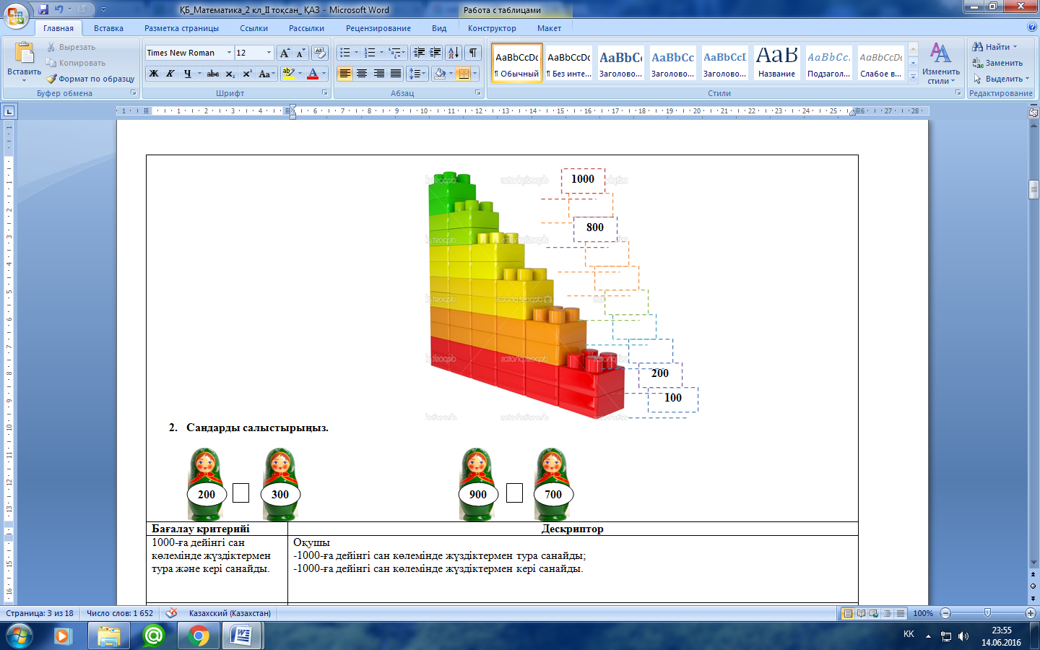Adjust the zoom slider handle
The width and height of the screenshot is (1040, 650).
click(x=987, y=613)
